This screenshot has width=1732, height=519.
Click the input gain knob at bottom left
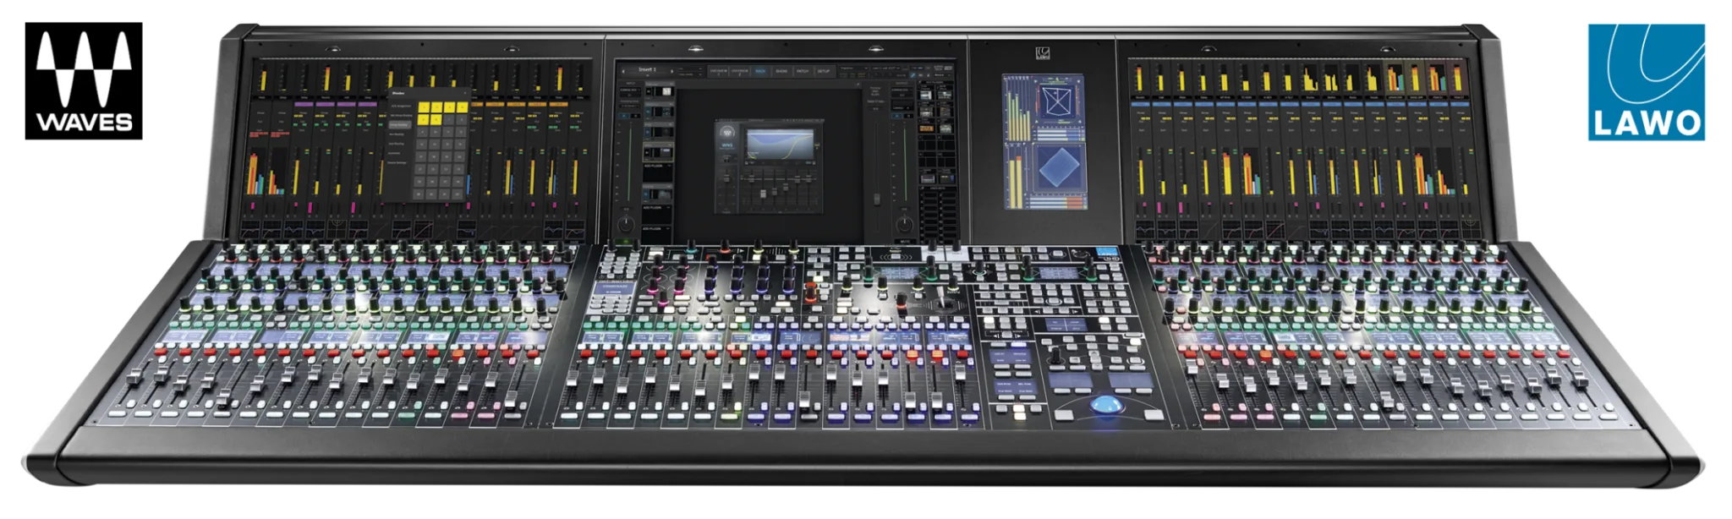[626, 224]
